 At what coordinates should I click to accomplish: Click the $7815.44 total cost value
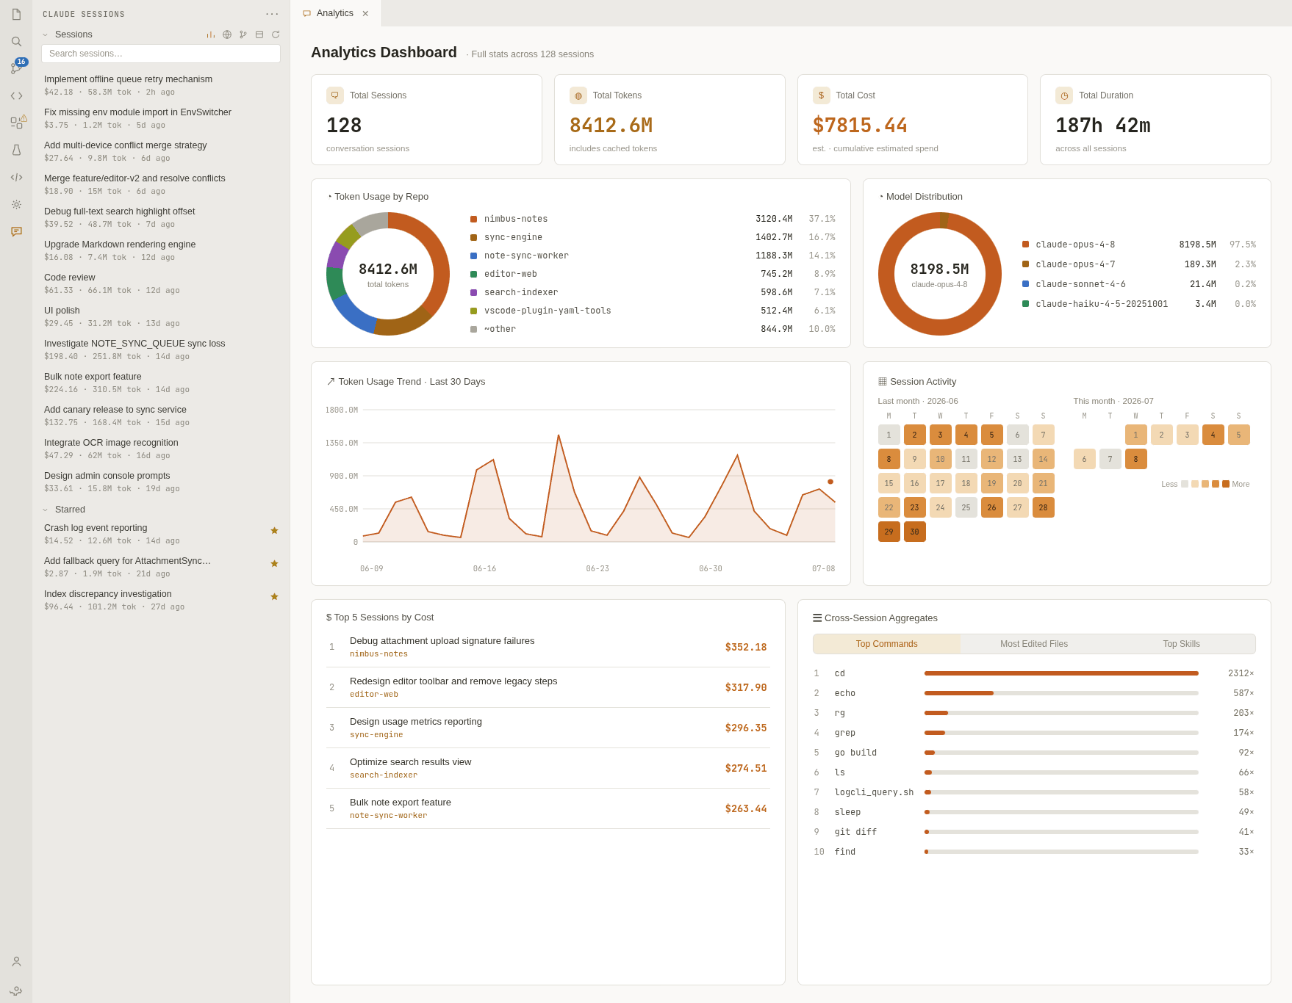pyautogui.click(x=860, y=126)
